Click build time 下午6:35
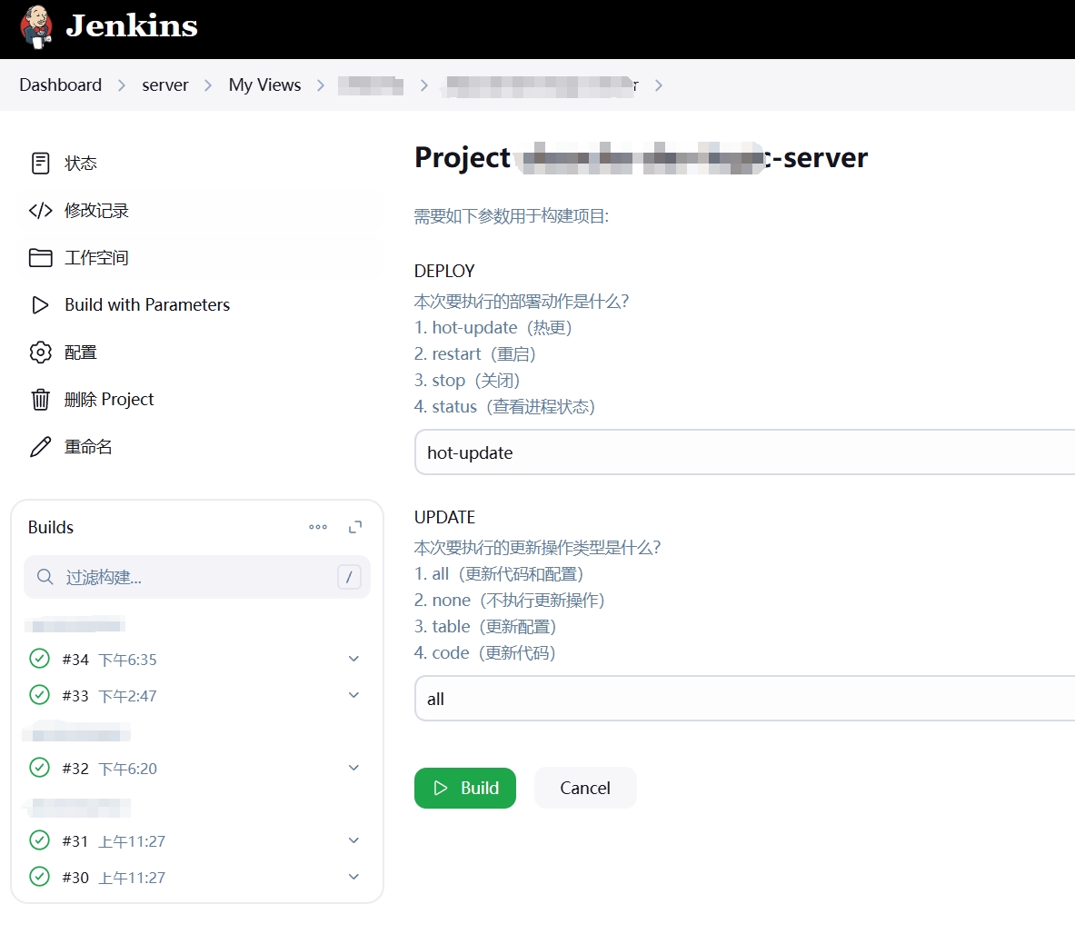Screen dimensions: 1075x934 pos(127,660)
